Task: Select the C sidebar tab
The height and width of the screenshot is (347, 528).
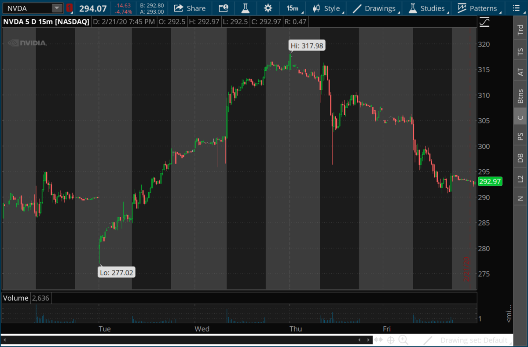Action: 521,117
